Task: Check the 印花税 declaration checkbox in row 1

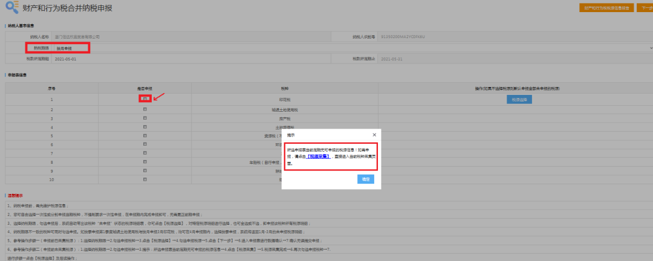Action: [145, 98]
